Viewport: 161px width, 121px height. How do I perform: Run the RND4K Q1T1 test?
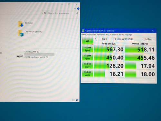coord(88,74)
